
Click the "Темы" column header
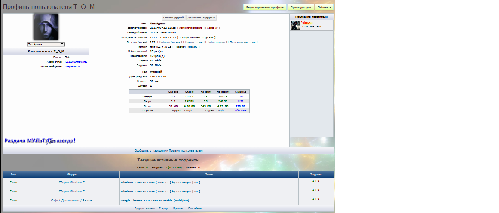tap(209, 174)
